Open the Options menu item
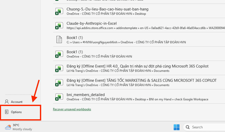225x132 pixels. click(x=21, y=112)
